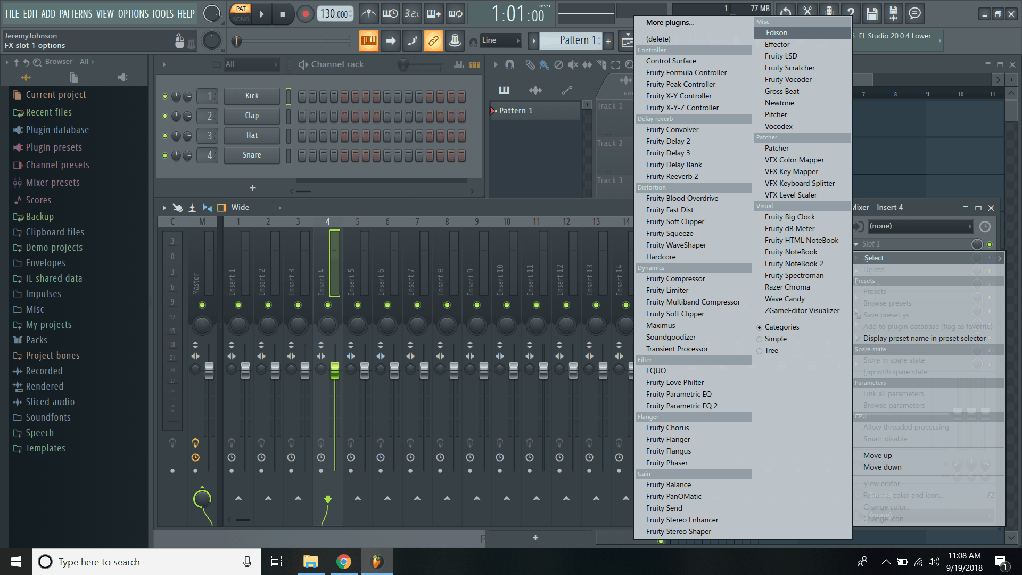Click the main volume slider near the toolbar
1022x575 pixels.
click(x=236, y=40)
